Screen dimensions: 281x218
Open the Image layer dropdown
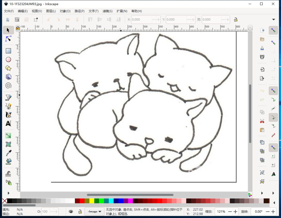click(x=94, y=211)
